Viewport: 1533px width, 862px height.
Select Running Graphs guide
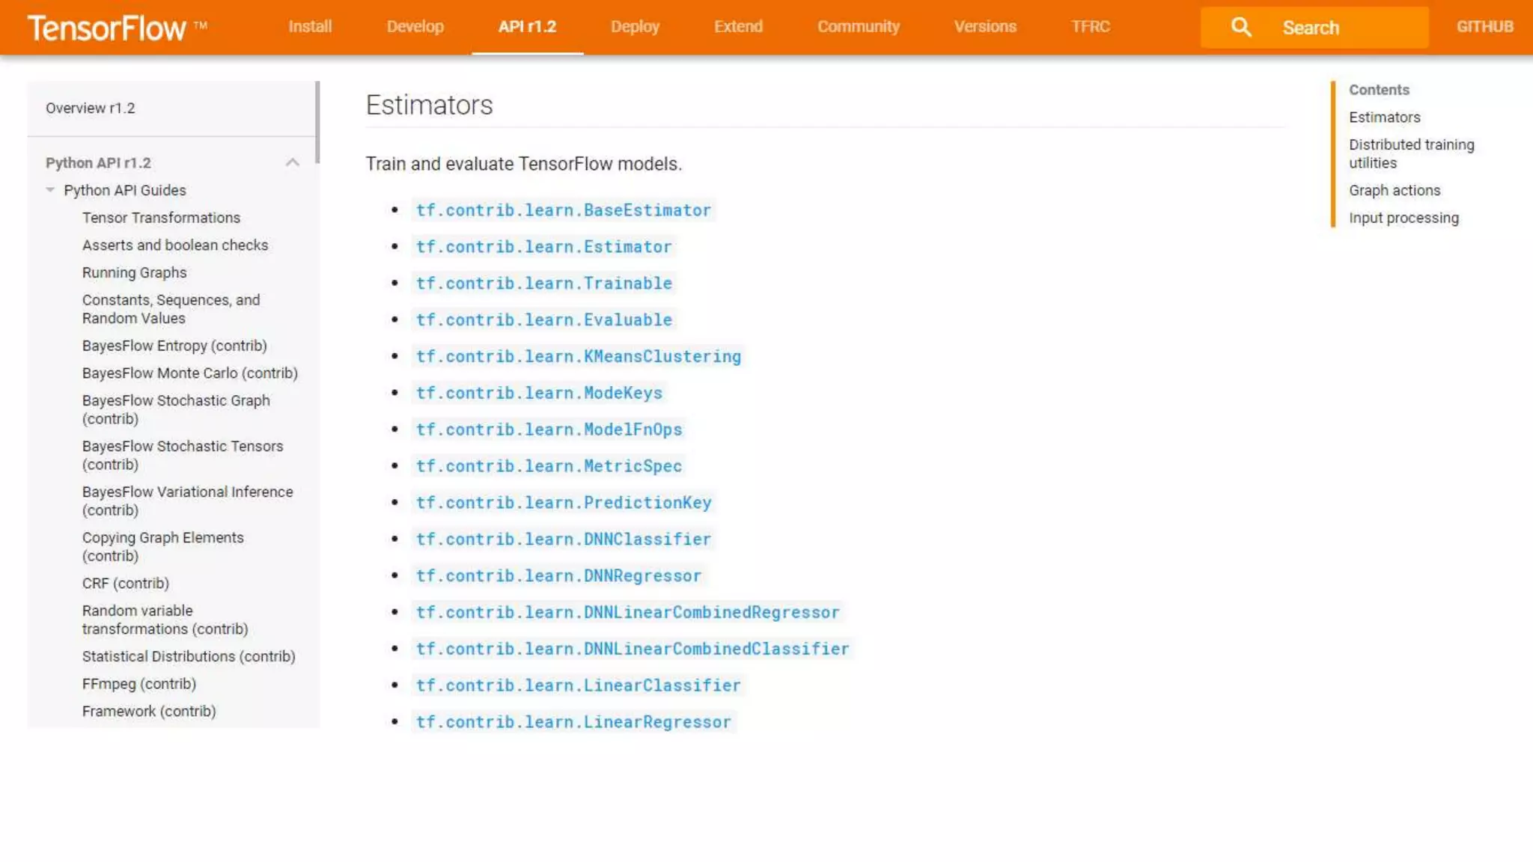coord(134,272)
